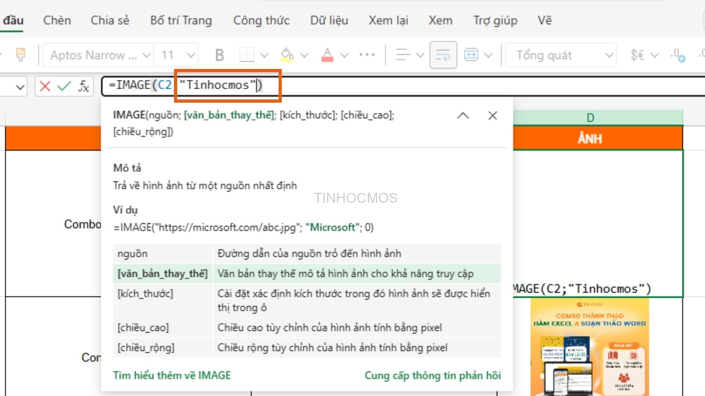This screenshot has height=396, width=705.
Task: Toggle Bold formatting
Action: (220, 55)
